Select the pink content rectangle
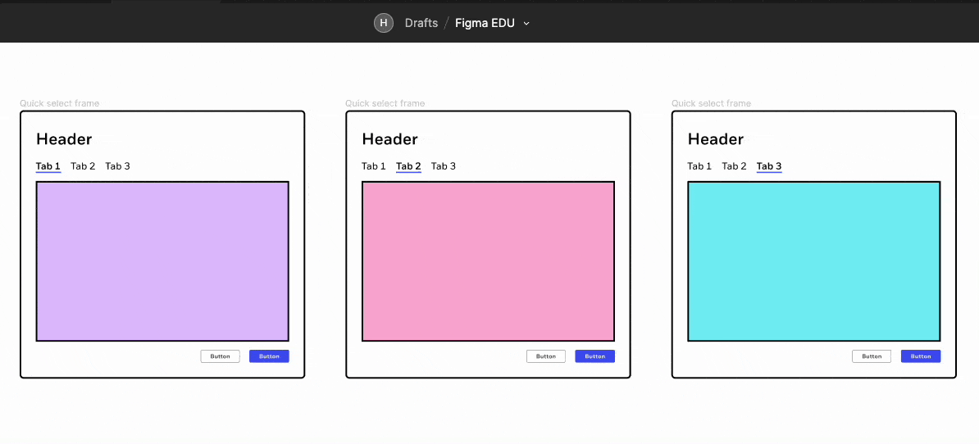 coord(488,261)
